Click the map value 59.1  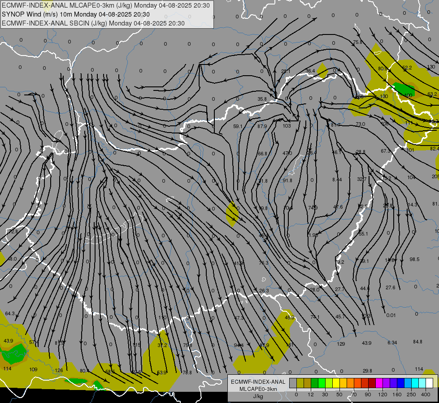(238, 126)
